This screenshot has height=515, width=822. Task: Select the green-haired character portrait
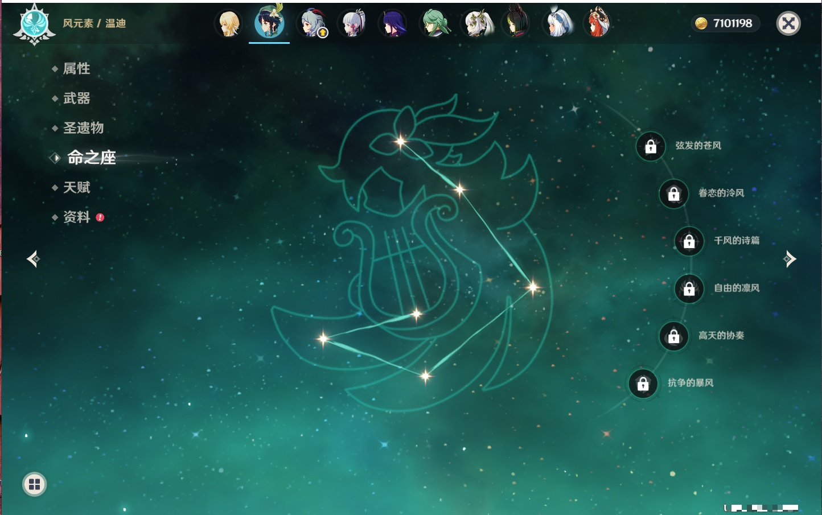434,24
